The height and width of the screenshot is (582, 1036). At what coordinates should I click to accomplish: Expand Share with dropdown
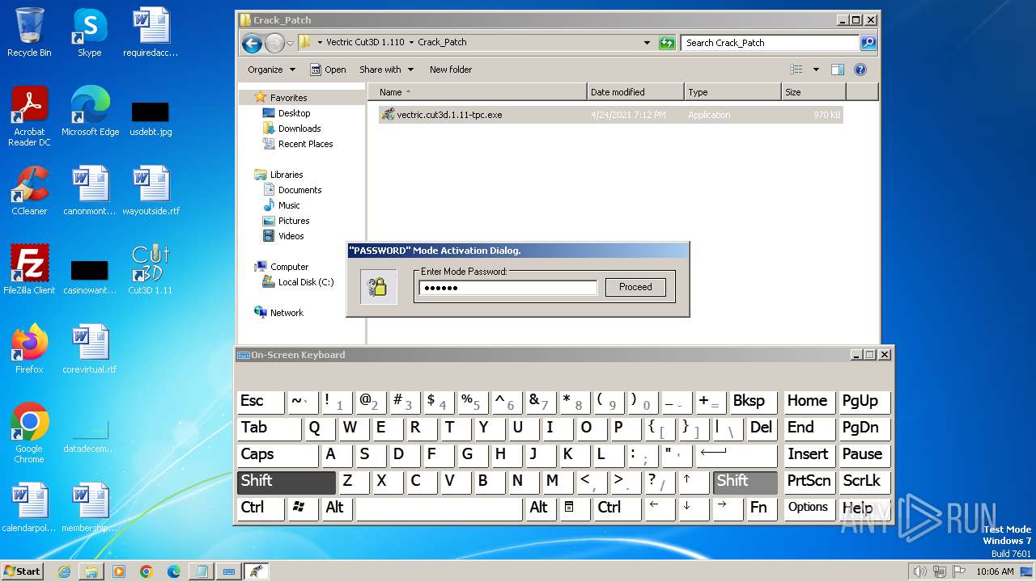(386, 70)
